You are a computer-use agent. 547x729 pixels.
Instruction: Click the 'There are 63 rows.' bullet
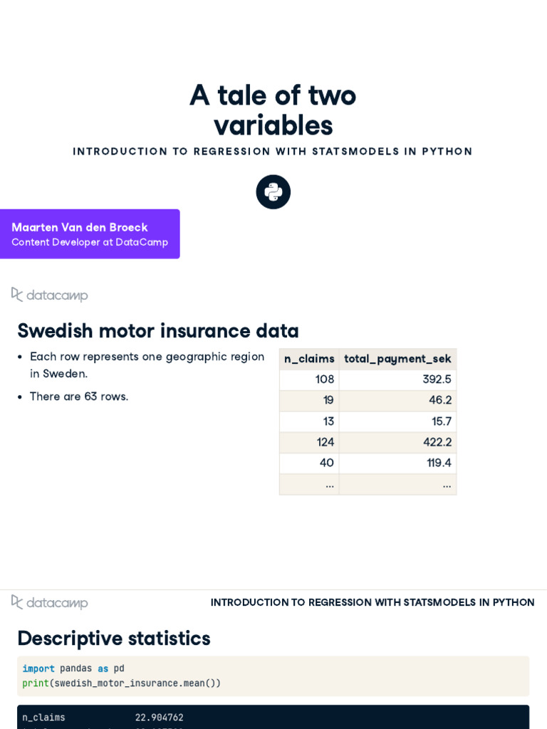click(x=79, y=397)
